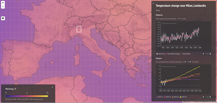Click the 1.7C historic warming value

(x=179, y=19)
